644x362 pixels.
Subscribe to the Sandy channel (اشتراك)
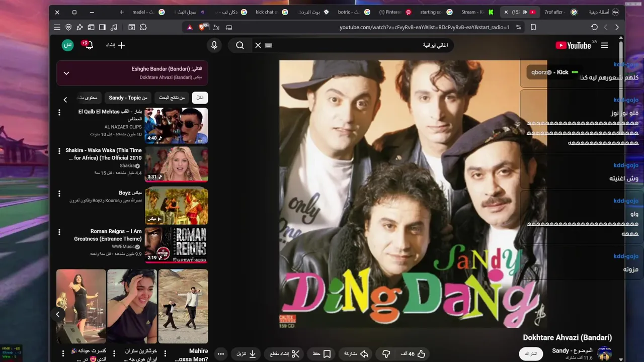531,353
